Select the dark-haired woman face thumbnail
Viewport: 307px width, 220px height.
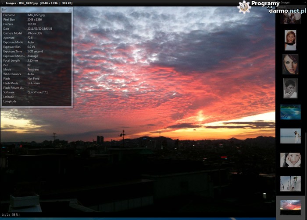coord(290,64)
